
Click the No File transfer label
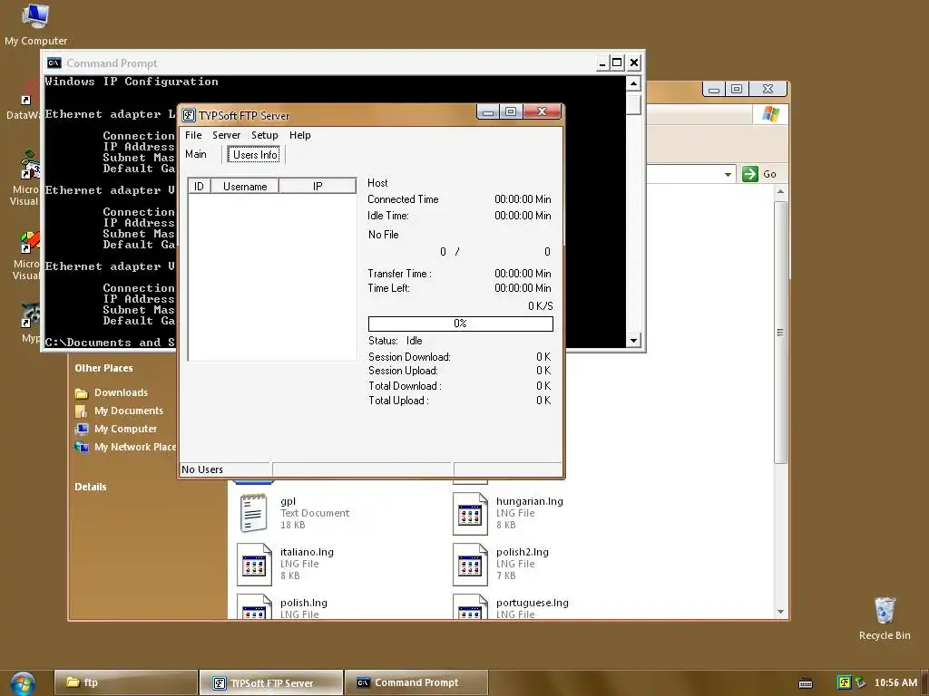point(384,235)
